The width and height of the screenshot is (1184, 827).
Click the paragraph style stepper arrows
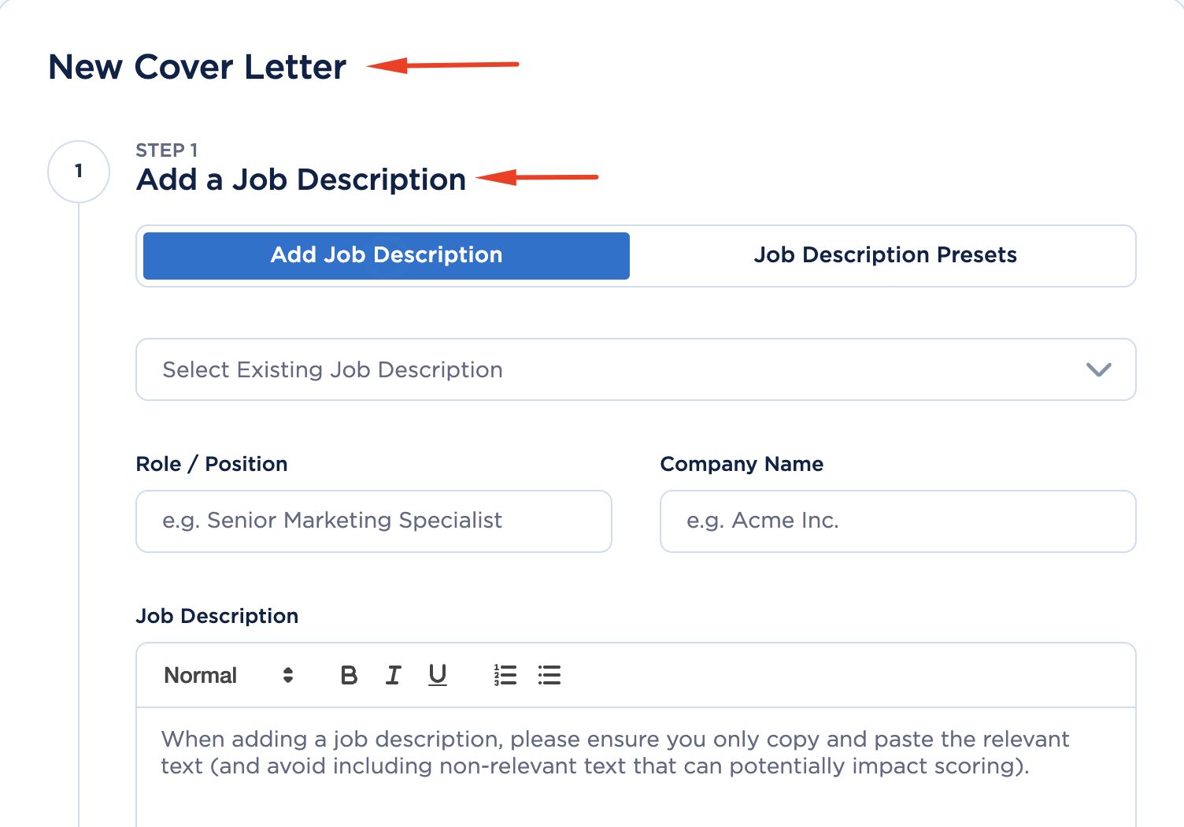click(x=287, y=675)
